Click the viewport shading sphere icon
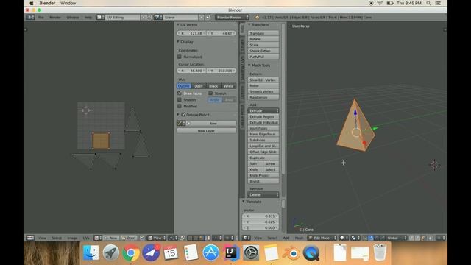The height and width of the screenshot is (265, 471). point(343,238)
